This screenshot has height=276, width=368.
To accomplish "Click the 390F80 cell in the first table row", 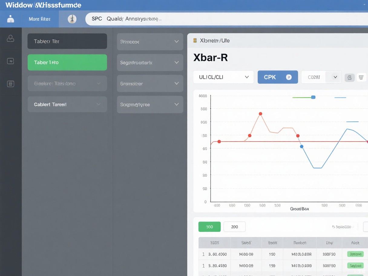I will [329, 254].
